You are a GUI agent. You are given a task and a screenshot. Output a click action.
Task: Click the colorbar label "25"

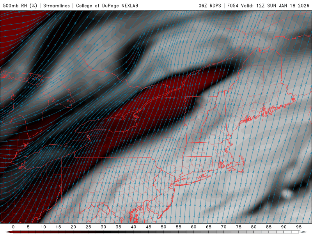[88, 227]
